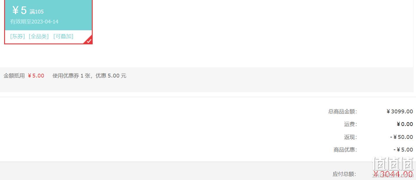The image size is (416, 180).
Task: Click the [全品类] coupon tag
Action: (x=39, y=36)
